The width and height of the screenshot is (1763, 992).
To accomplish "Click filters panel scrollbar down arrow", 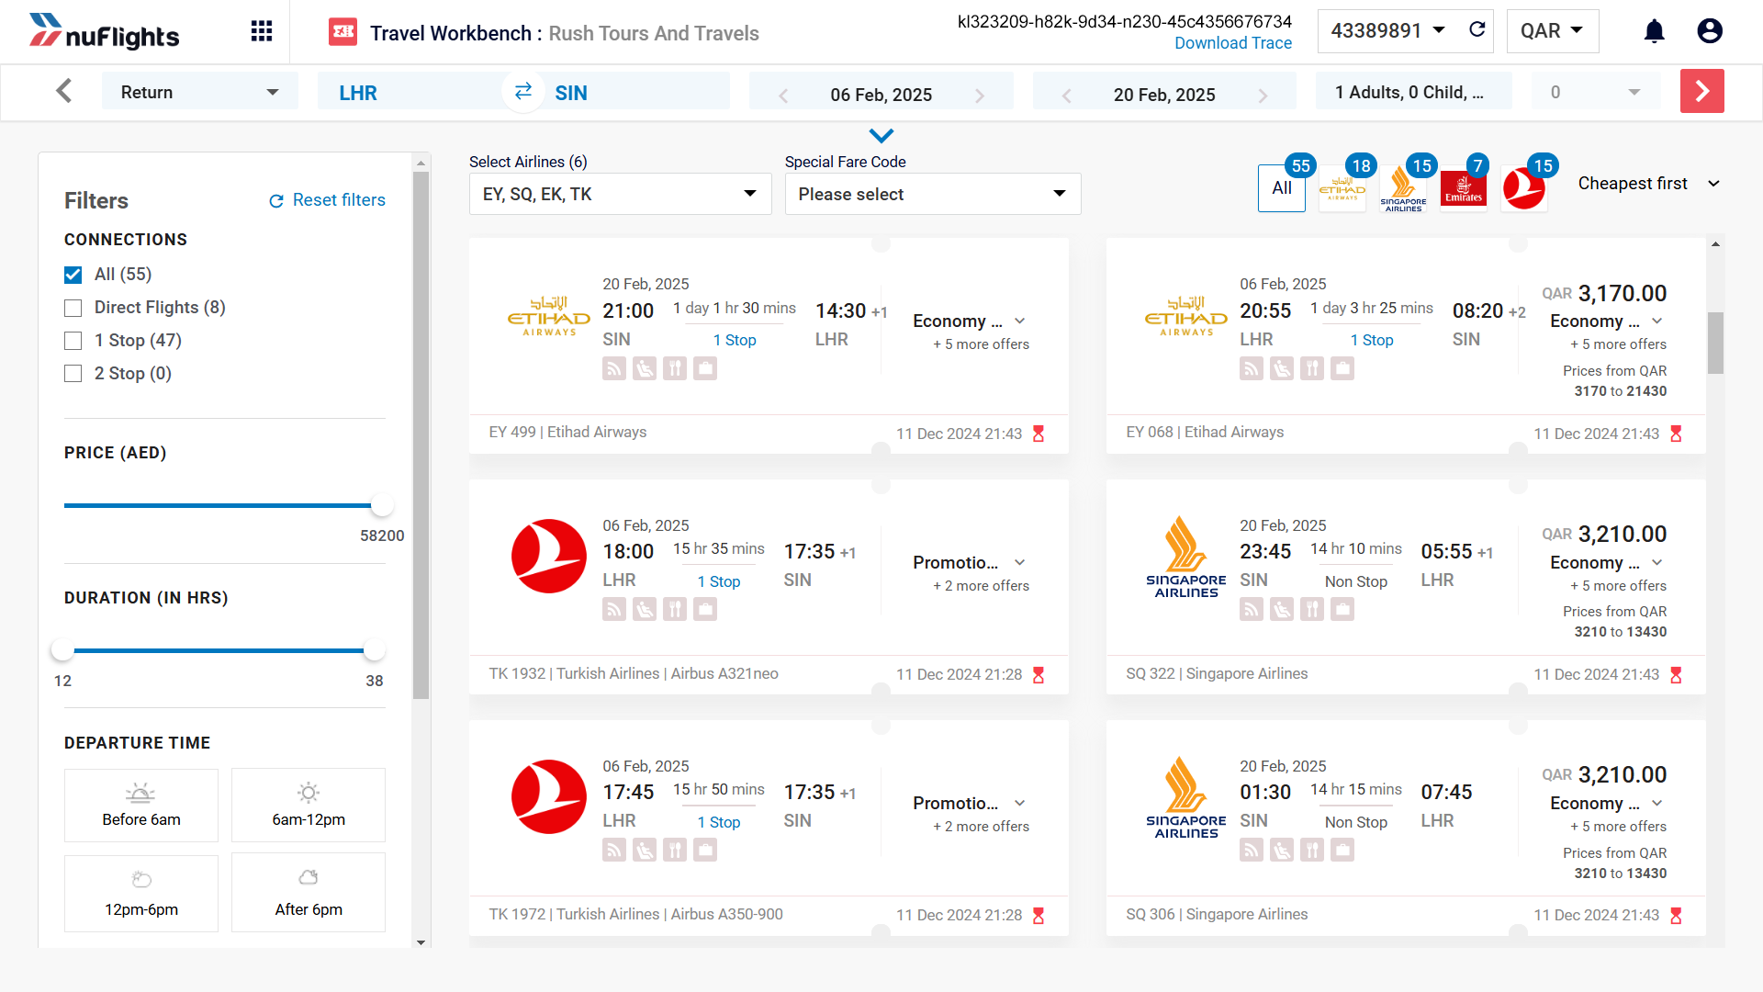I will tap(421, 941).
